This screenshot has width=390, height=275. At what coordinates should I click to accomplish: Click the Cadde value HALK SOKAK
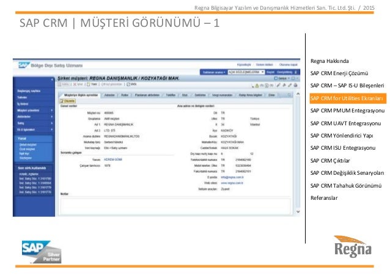pyautogui.click(x=230, y=148)
